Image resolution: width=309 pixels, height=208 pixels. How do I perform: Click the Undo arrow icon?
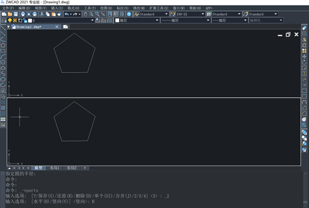[x=66, y=14]
